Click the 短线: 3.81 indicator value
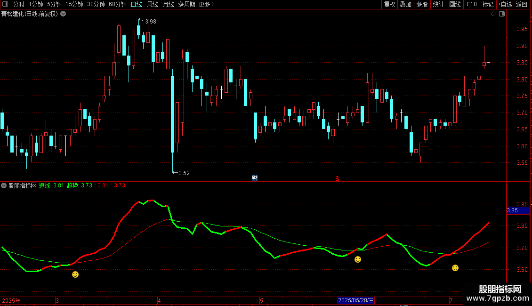 tap(51, 185)
